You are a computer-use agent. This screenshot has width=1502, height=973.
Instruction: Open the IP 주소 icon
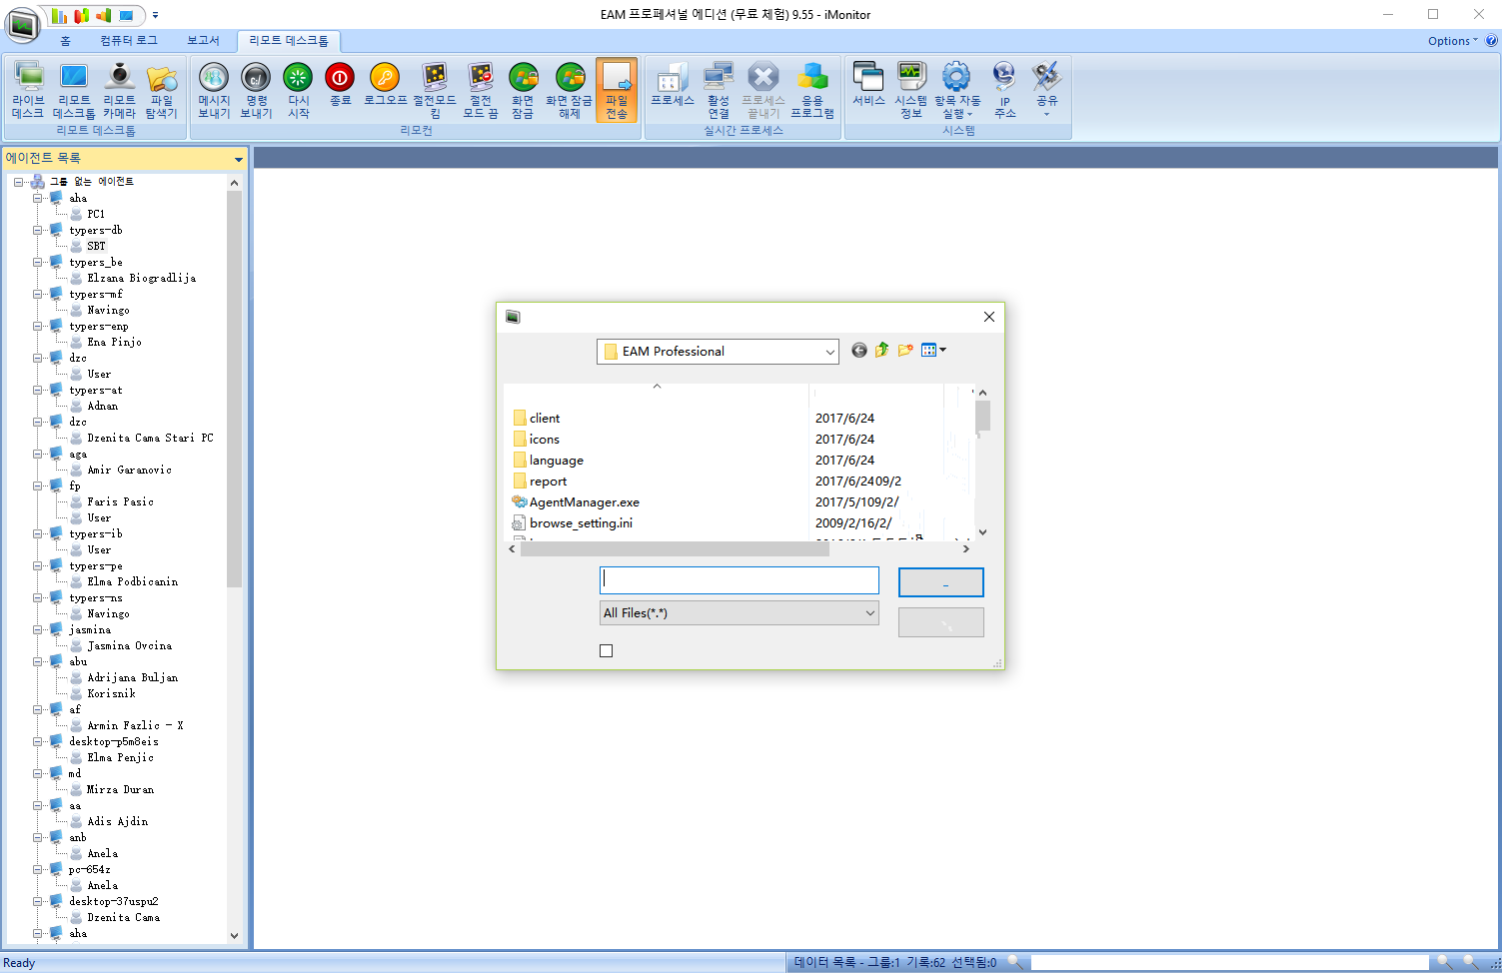[1004, 90]
